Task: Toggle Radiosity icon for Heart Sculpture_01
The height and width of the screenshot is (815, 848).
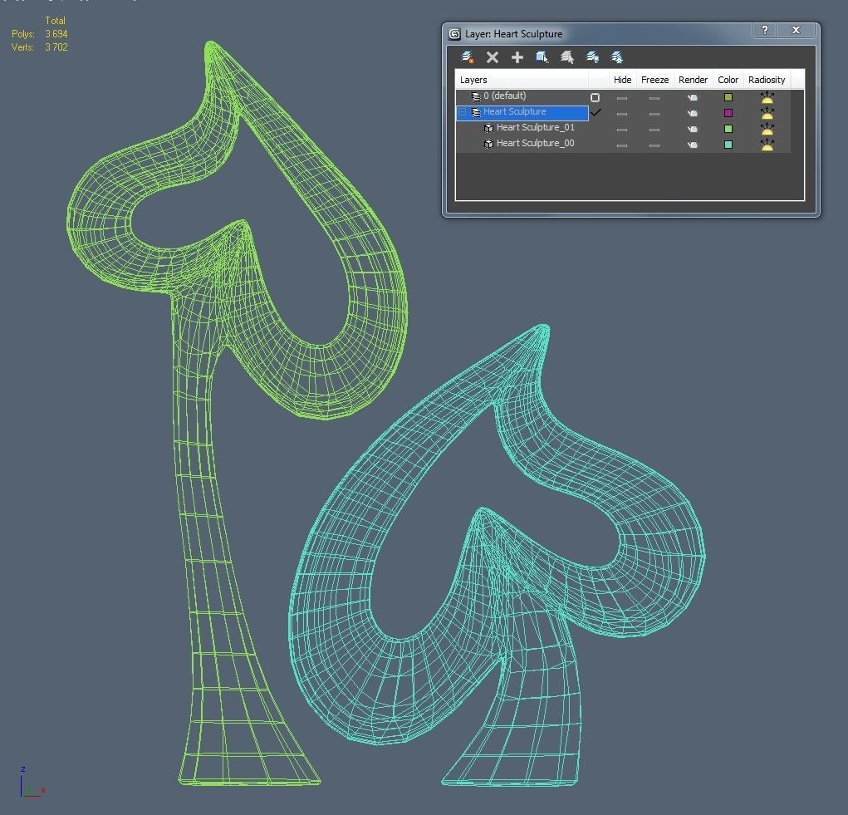Action: pyautogui.click(x=767, y=129)
